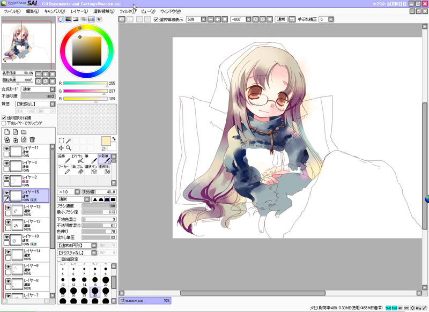Hide layer レイヤー13 with its eye icon
Screen dimensions: 429x312
8,207
